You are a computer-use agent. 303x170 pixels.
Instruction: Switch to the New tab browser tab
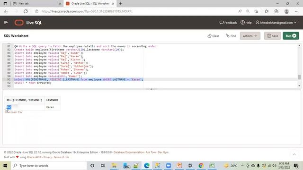[x=37, y=3]
